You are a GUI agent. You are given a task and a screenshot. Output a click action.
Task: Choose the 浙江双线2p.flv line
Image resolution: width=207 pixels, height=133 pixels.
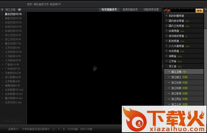coord(13,35)
